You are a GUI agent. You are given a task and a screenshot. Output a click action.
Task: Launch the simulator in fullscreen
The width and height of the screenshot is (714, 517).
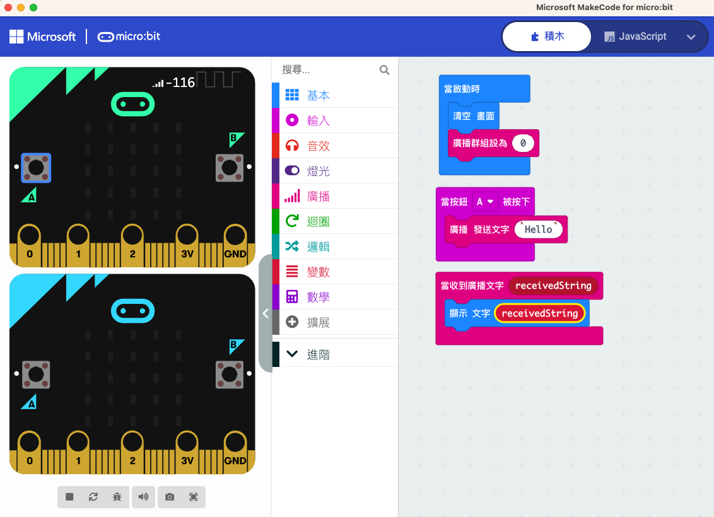(194, 497)
